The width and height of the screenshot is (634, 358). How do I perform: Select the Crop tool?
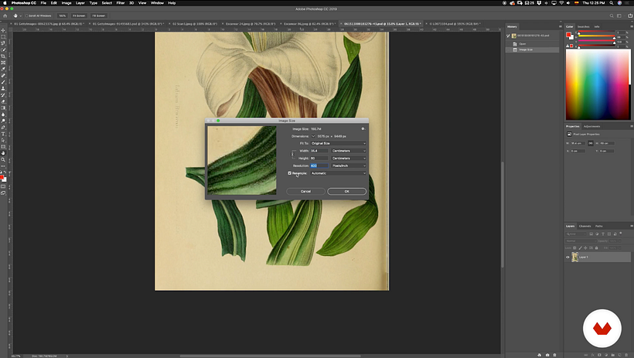(3, 56)
